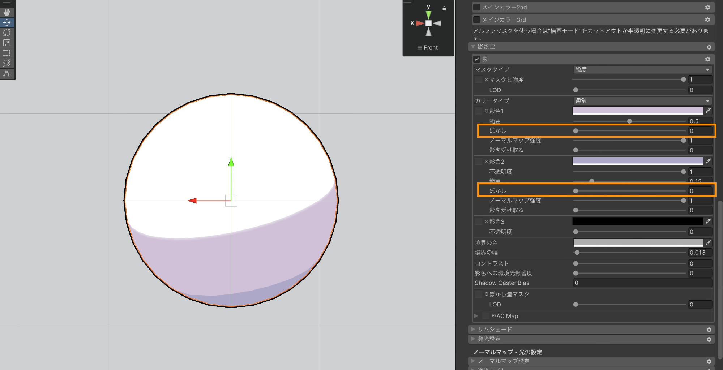723x370 pixels.
Task: Select the Rect transform tool
Action: coord(7,53)
